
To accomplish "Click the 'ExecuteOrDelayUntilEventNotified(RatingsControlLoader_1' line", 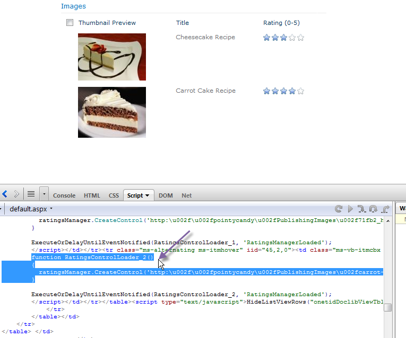I will click(182, 243).
